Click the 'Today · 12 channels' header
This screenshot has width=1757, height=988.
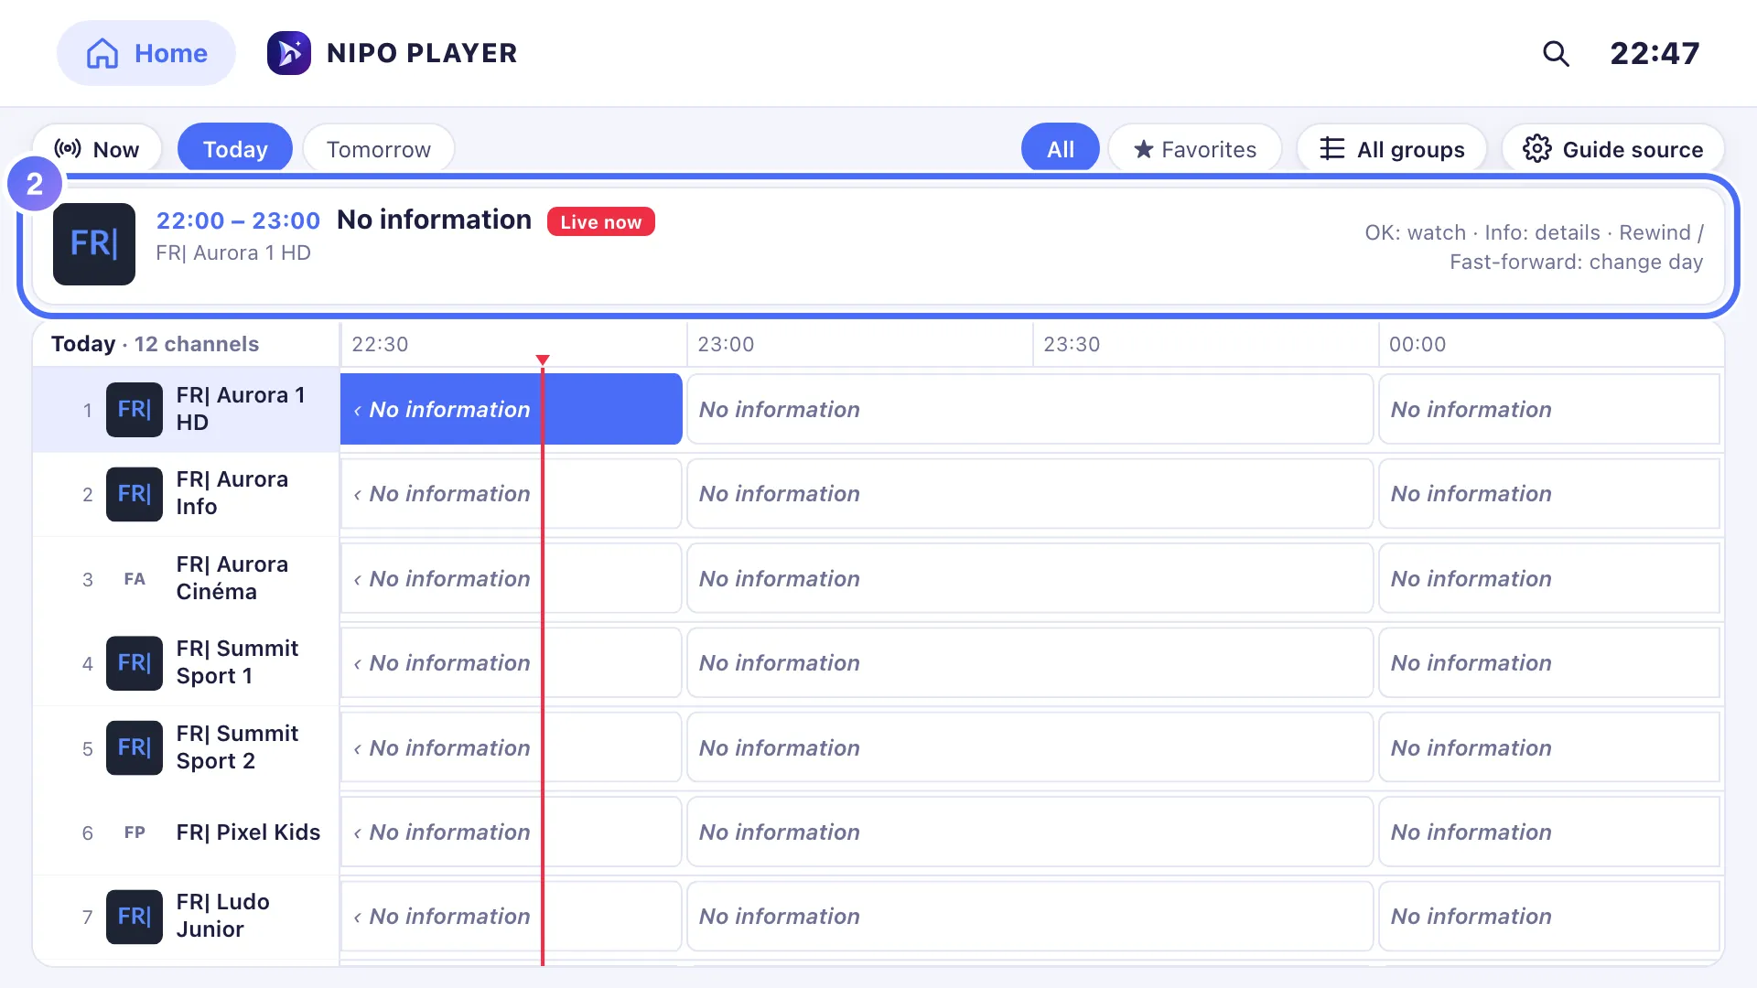156,344
